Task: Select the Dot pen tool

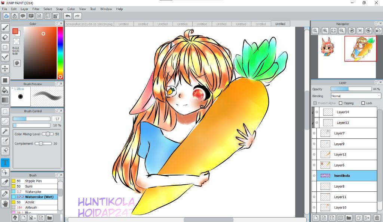Action: [5, 57]
